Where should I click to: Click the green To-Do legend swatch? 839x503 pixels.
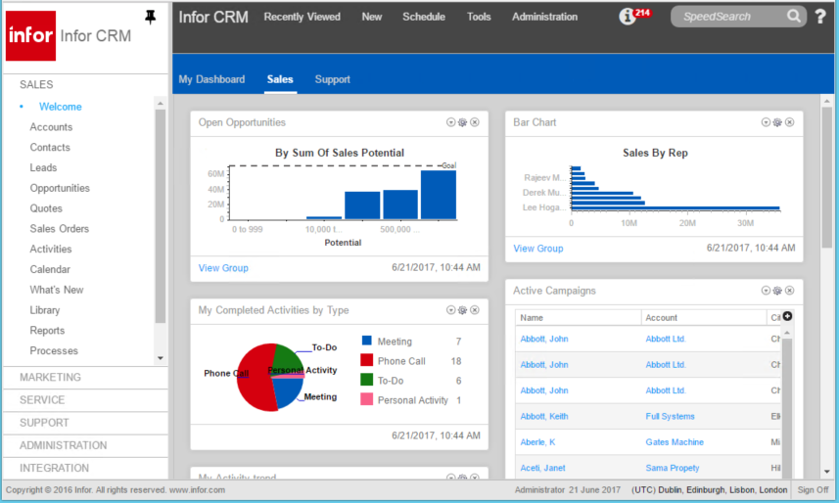point(366,380)
